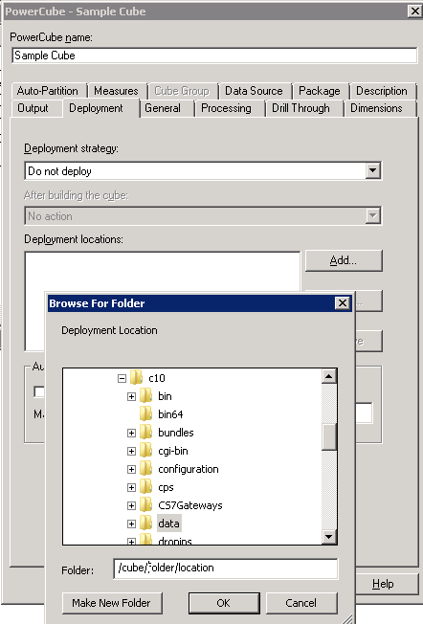Click the CS7Gateways folder icon

coord(146,505)
